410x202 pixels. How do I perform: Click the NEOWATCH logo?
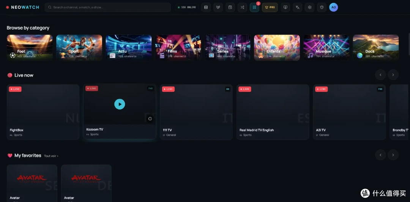pyautogui.click(x=22, y=7)
